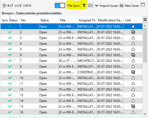Open the green filter funnel
This screenshot has height=118, width=148.
[x=84, y=5]
